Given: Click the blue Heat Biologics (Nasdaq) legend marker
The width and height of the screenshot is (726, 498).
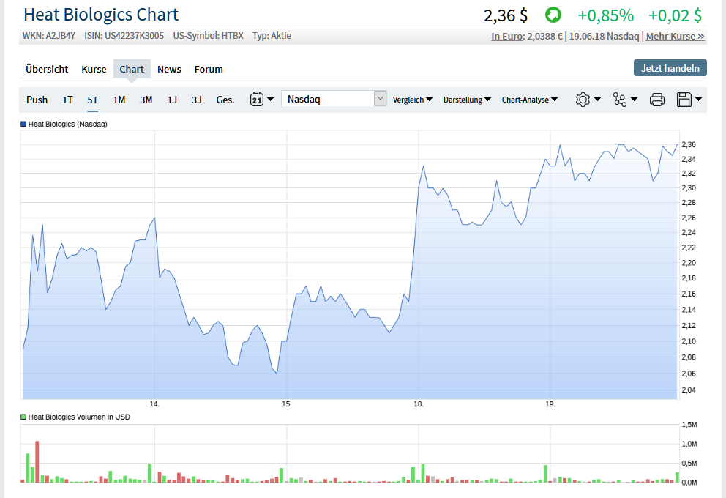Looking at the screenshot, I should [x=23, y=124].
